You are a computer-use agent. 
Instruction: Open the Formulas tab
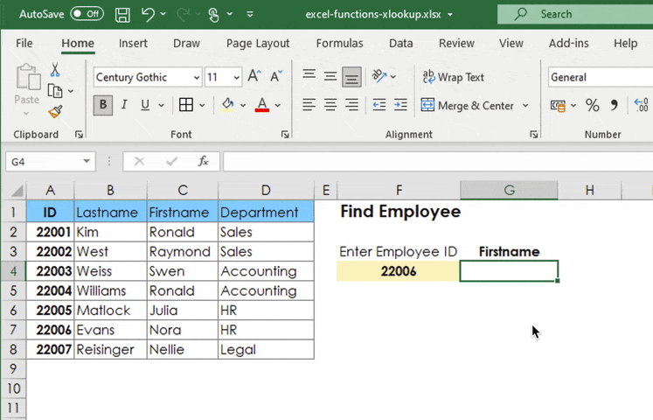click(x=339, y=43)
